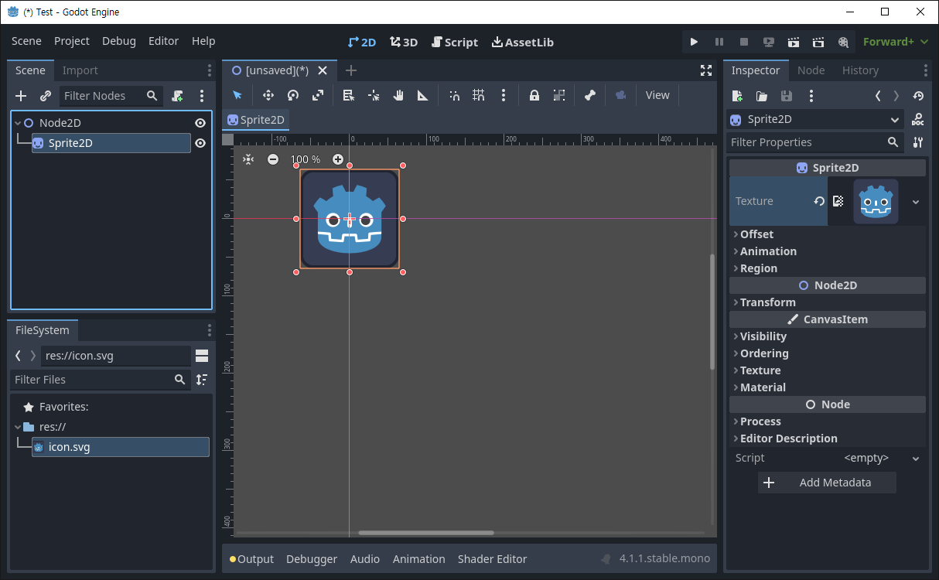Open the AssetLib workspace
The image size is (939, 580).
tap(523, 42)
